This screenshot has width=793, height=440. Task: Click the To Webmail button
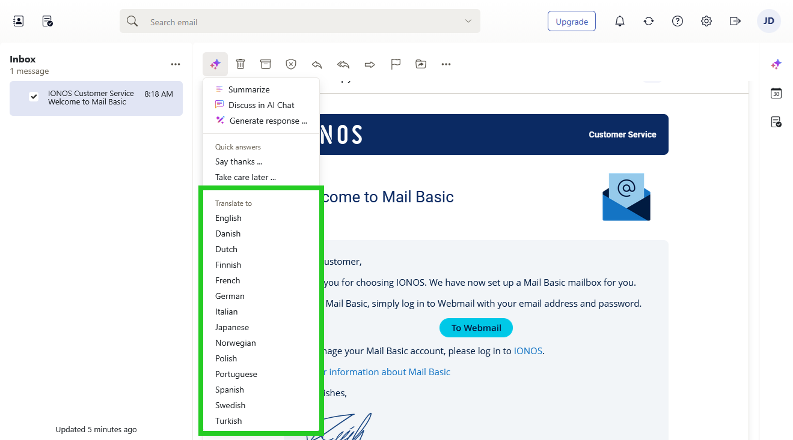point(476,328)
